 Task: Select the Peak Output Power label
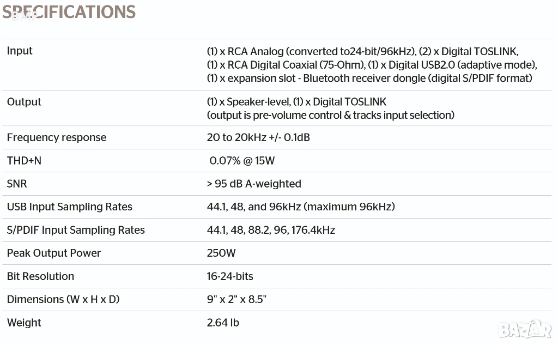click(54, 253)
